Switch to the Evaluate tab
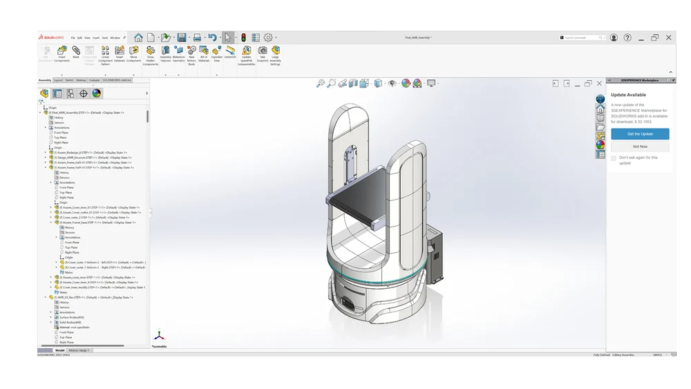Screen dimensions: 691x389 (94, 80)
